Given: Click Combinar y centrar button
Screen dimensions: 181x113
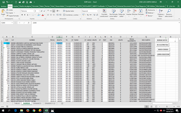Looking at the screenshot, I should (71, 15).
